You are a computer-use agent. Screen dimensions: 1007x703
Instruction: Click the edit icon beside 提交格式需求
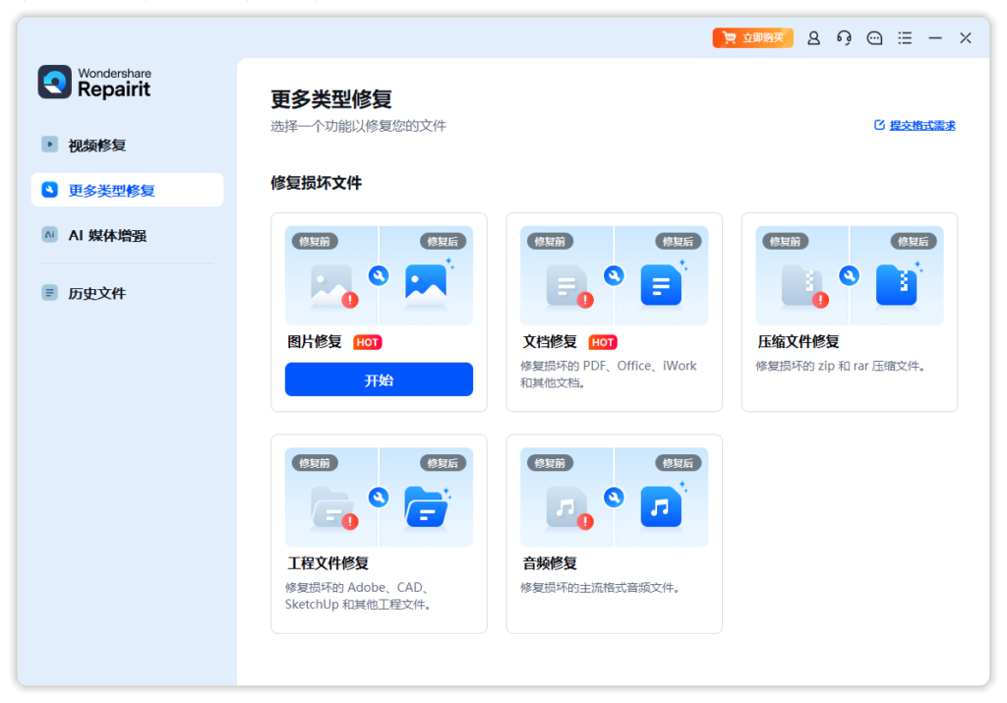879,125
